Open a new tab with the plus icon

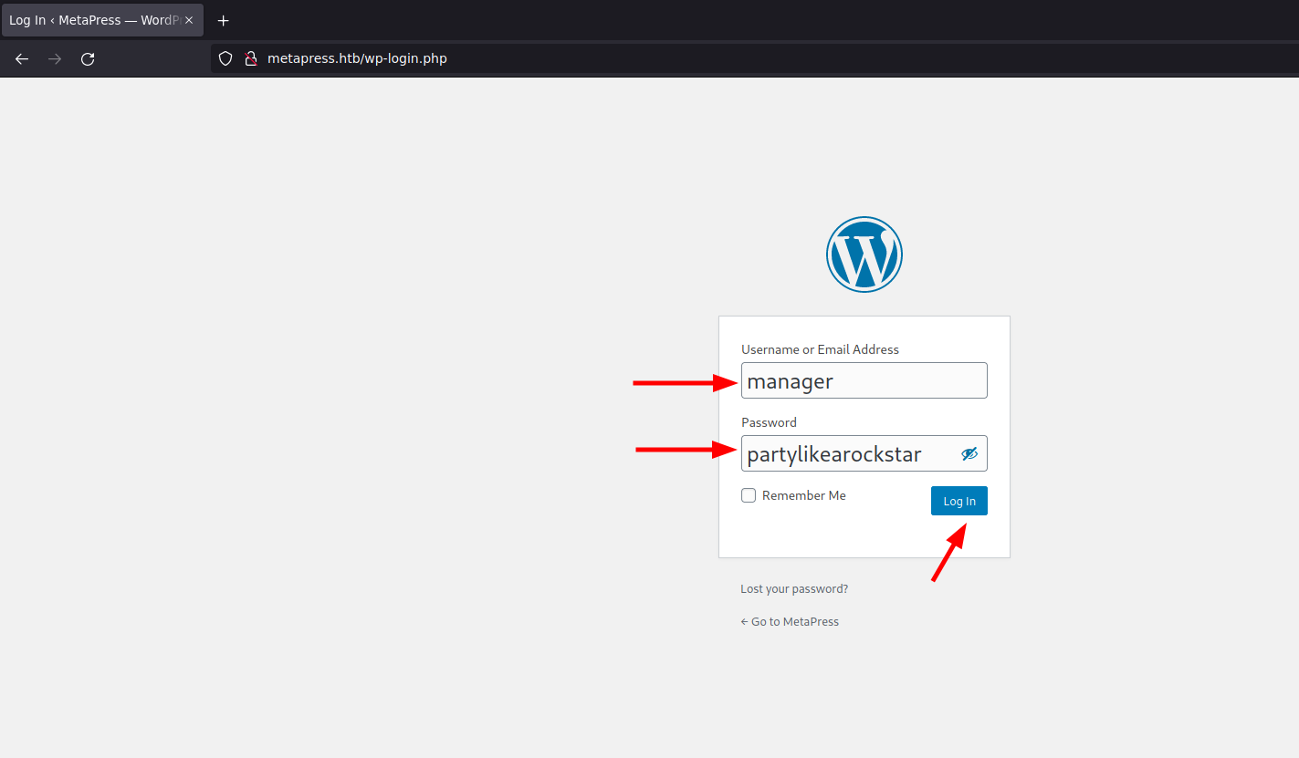(x=223, y=20)
